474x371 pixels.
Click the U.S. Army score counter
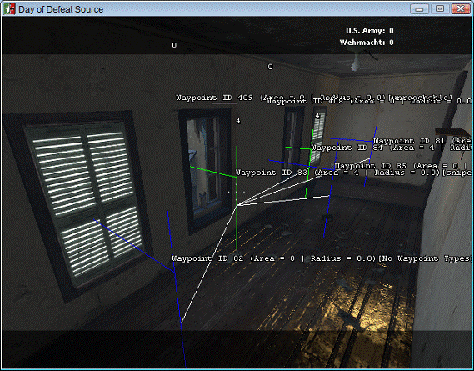coord(369,31)
